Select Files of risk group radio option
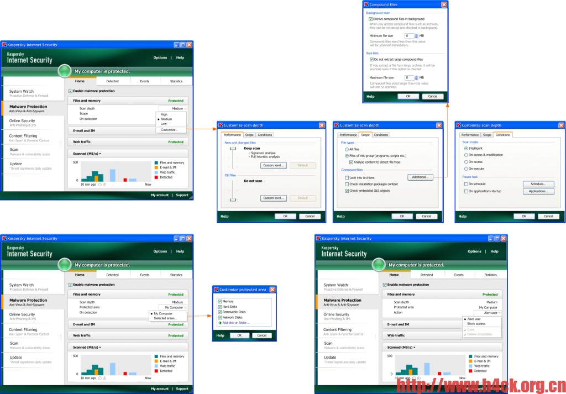 [x=347, y=155]
